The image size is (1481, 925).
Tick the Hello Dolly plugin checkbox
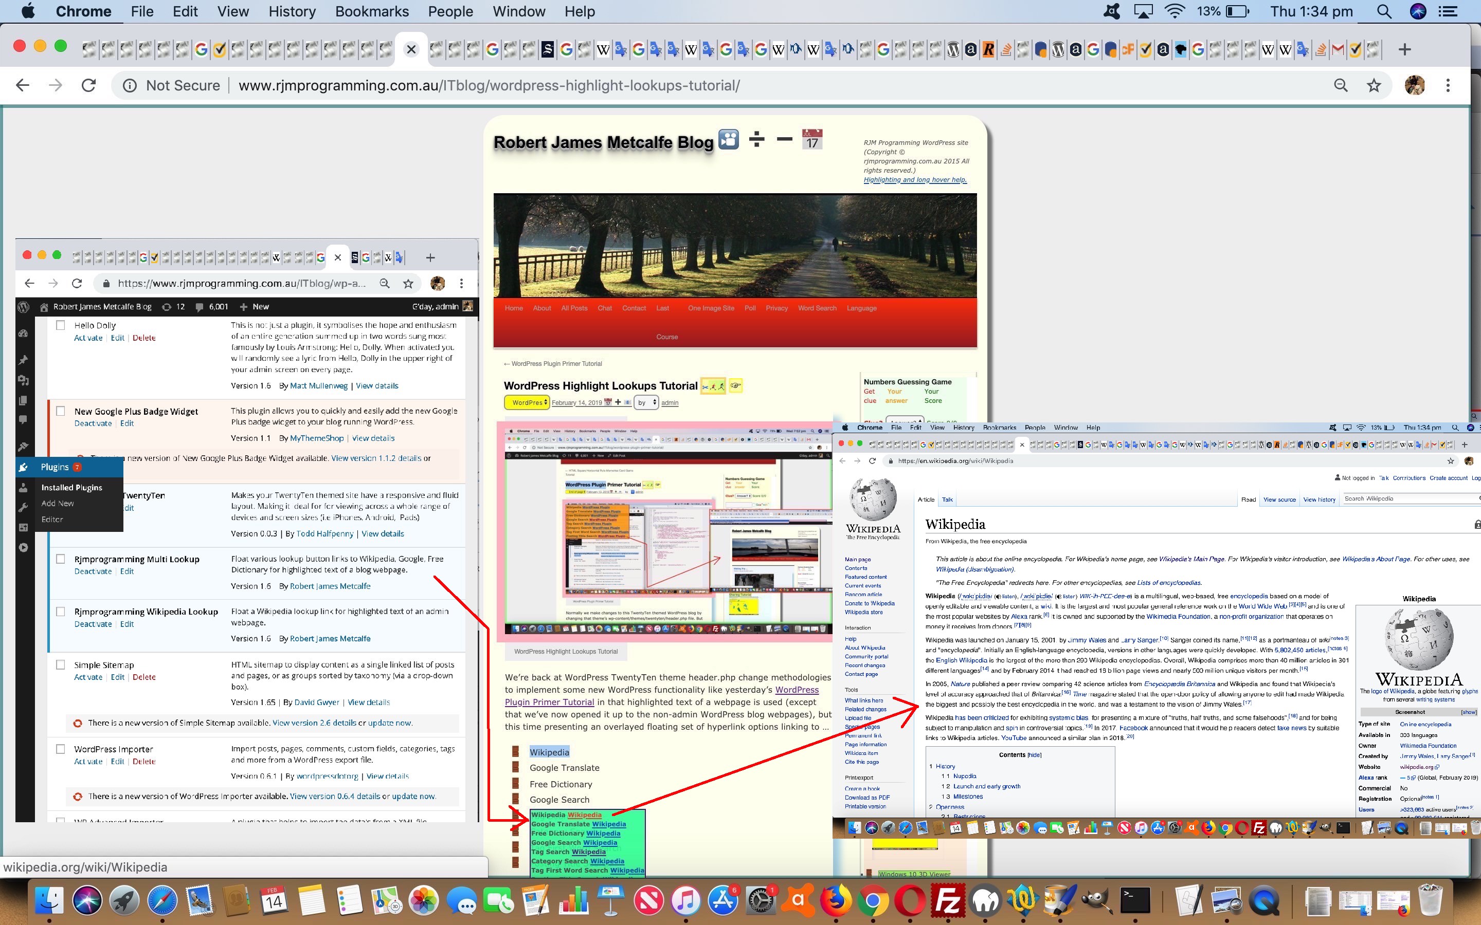coord(61,325)
